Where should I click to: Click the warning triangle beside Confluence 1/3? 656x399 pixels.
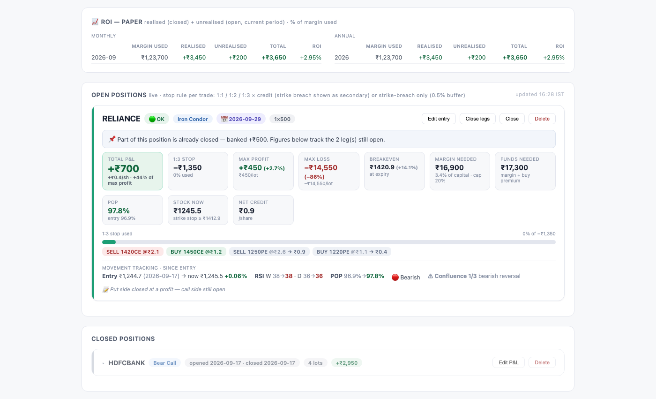pyautogui.click(x=430, y=276)
